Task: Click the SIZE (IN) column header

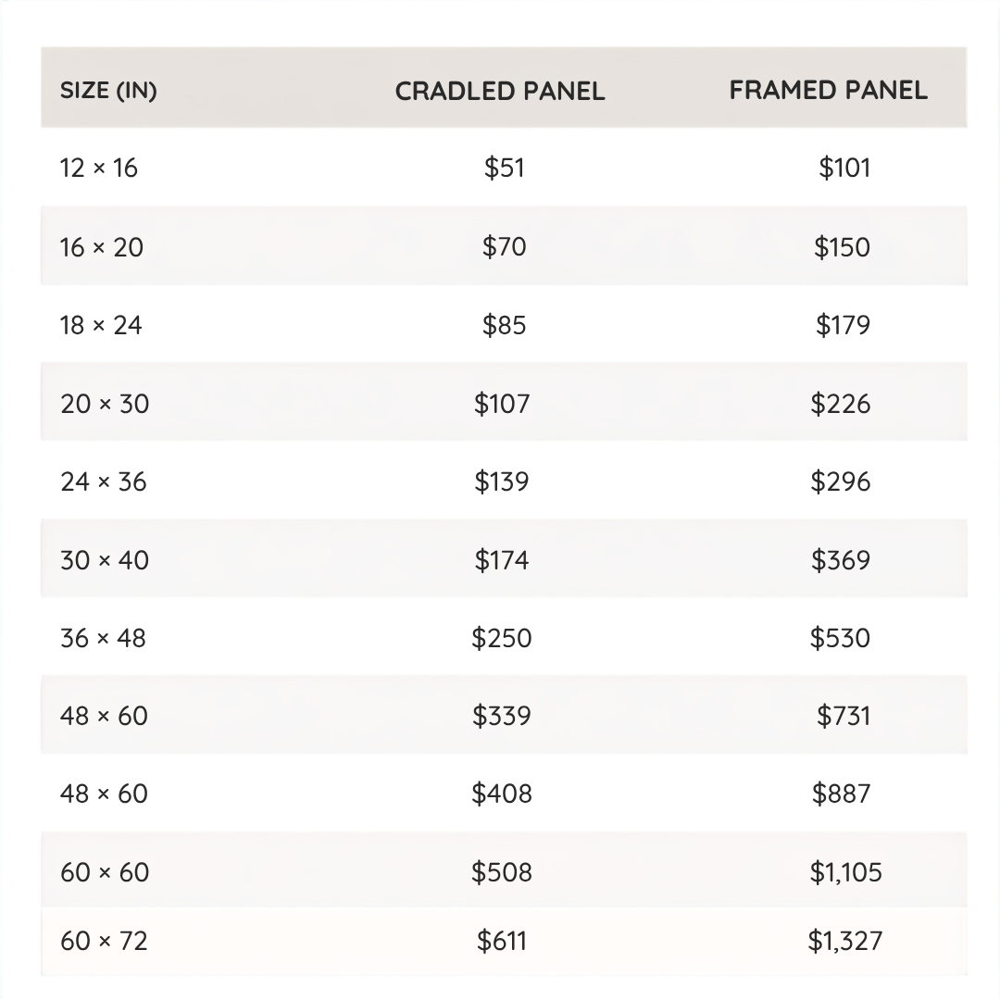Action: pos(108,91)
